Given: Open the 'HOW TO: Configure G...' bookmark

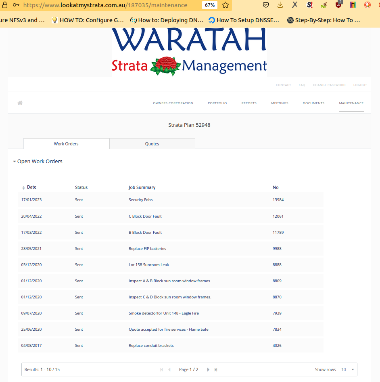Looking at the screenshot, I should click(88, 20).
